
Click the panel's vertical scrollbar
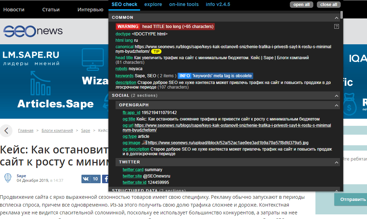tap(341, 15)
